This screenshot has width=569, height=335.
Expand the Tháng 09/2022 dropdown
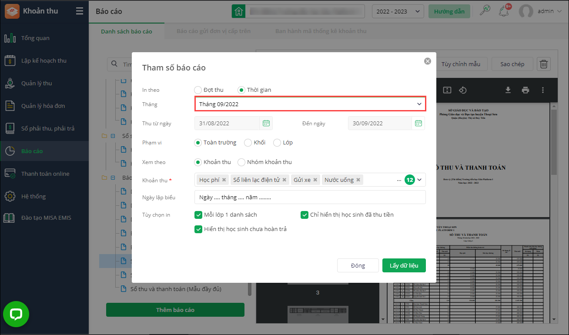419,104
